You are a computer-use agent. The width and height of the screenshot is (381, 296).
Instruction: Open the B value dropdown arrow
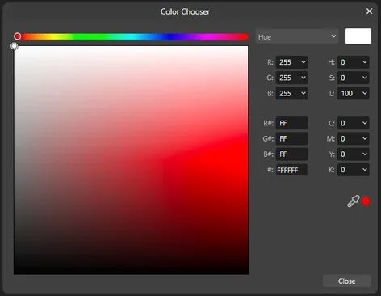pyautogui.click(x=304, y=93)
